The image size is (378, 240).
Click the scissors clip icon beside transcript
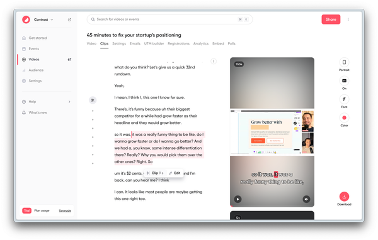(x=93, y=100)
